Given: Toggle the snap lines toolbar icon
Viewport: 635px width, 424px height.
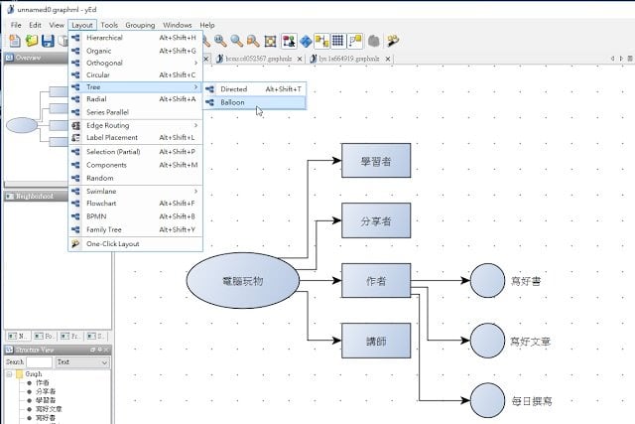Looking at the screenshot, I should (355, 41).
